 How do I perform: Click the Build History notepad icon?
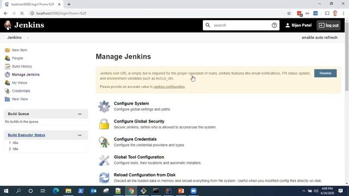[7, 66]
